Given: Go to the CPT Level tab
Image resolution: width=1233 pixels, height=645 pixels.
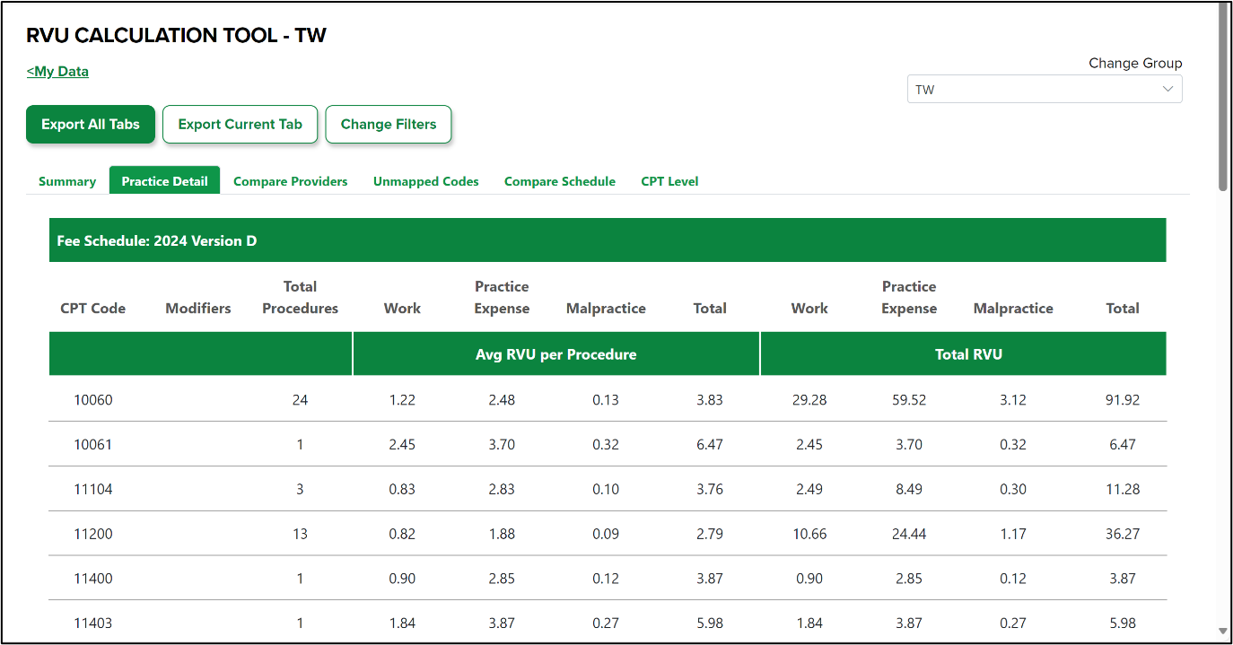Looking at the screenshot, I should tap(669, 181).
